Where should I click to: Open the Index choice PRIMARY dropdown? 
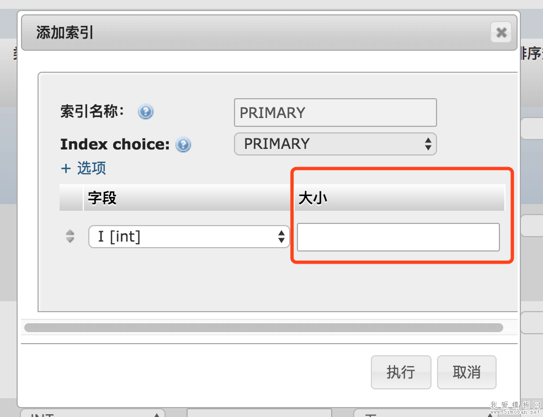pos(335,144)
